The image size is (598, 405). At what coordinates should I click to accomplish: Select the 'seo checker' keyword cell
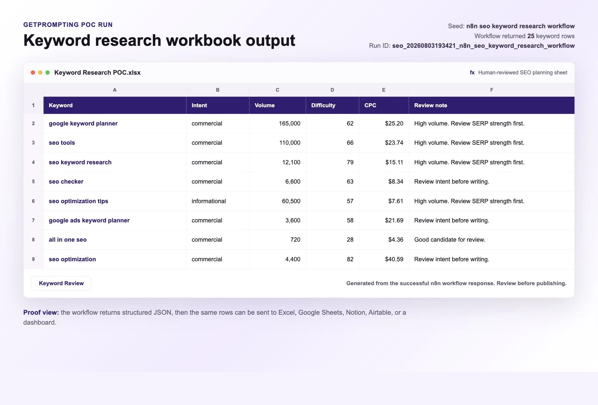click(115, 182)
